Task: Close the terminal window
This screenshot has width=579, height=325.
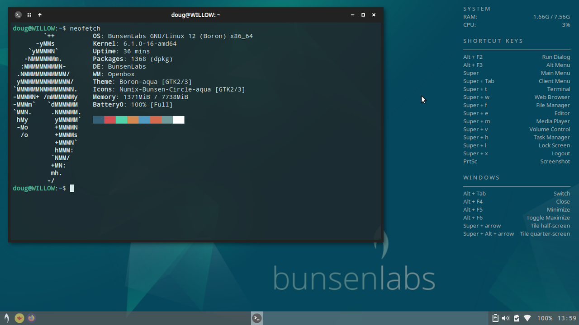Action: [x=374, y=15]
